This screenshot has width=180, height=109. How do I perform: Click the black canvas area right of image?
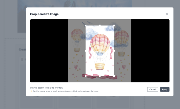pos(150,51)
